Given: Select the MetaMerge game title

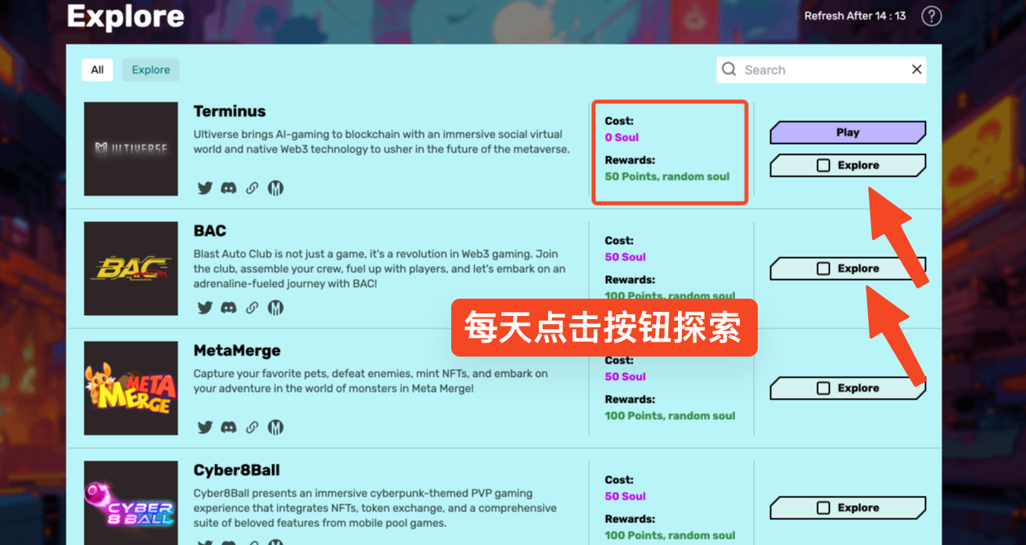Looking at the screenshot, I should (237, 350).
